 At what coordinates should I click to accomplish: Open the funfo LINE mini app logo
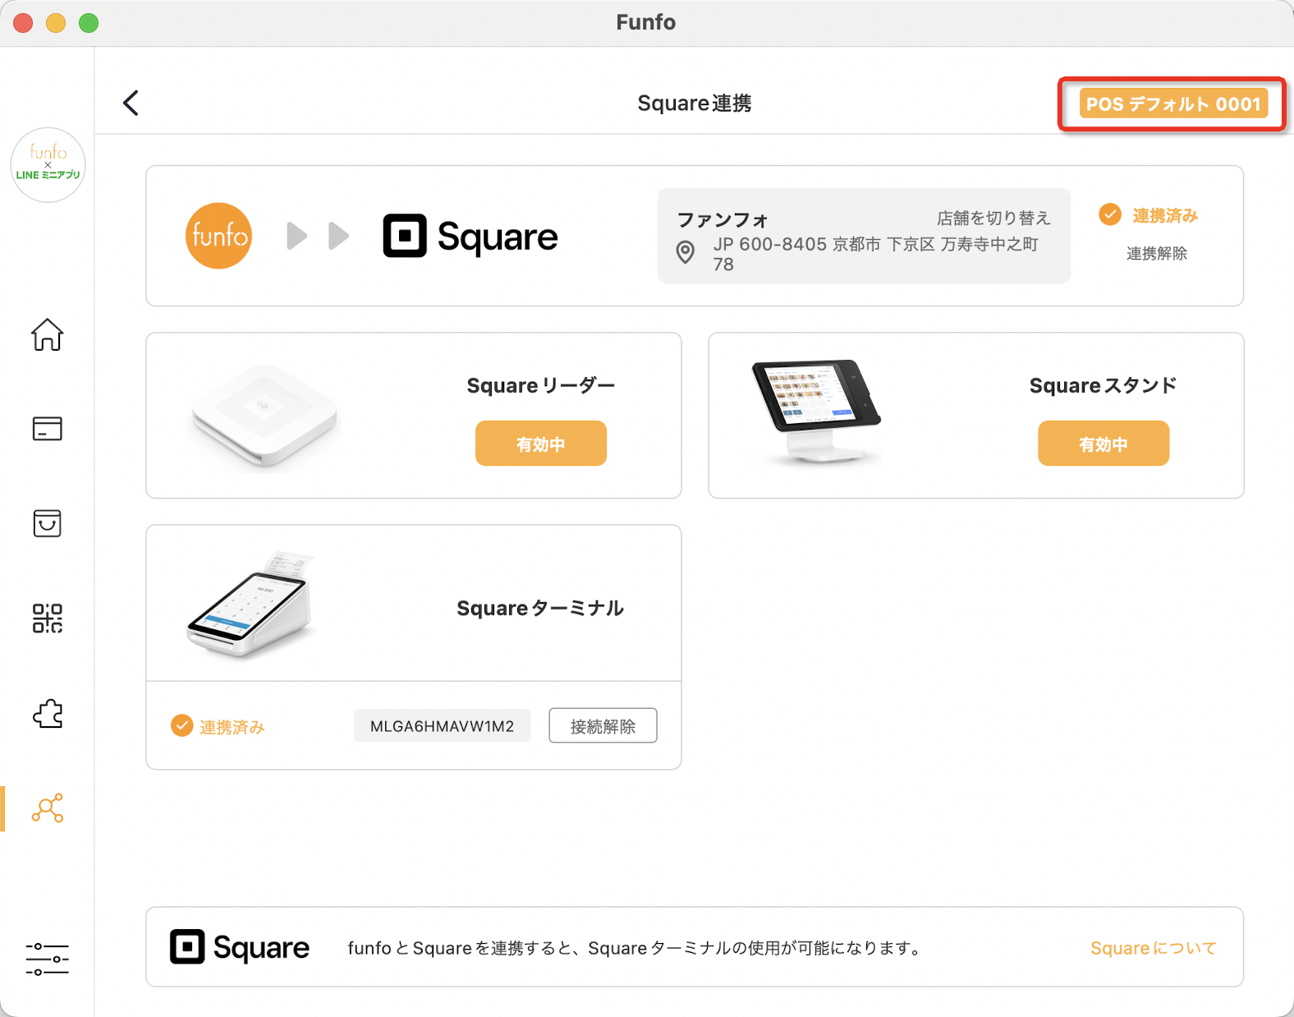click(x=48, y=164)
